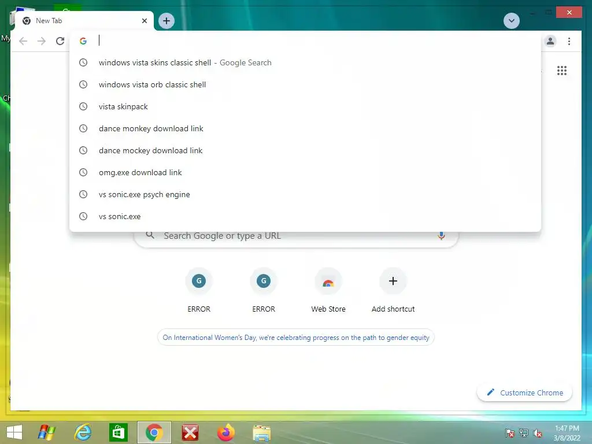Open the second ERROR shortcut
The width and height of the screenshot is (592, 444).
coord(264,289)
